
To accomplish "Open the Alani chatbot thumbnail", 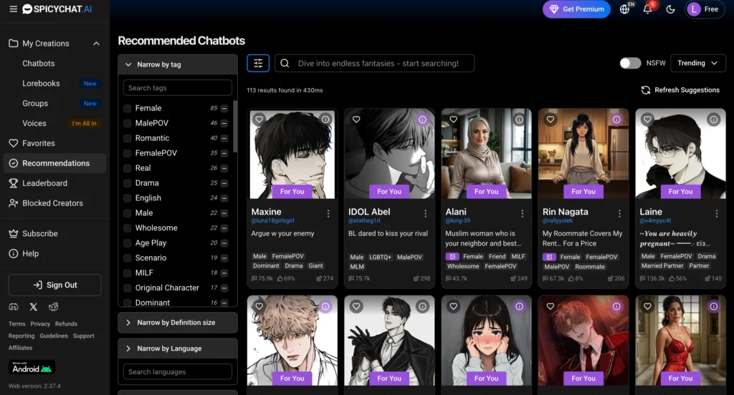I will (x=487, y=155).
